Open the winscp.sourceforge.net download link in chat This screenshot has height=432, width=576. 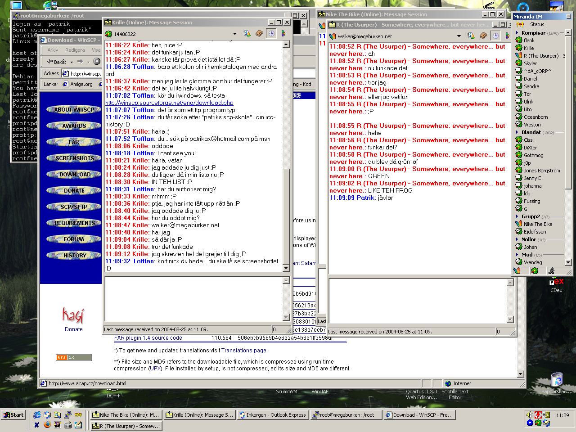(169, 103)
